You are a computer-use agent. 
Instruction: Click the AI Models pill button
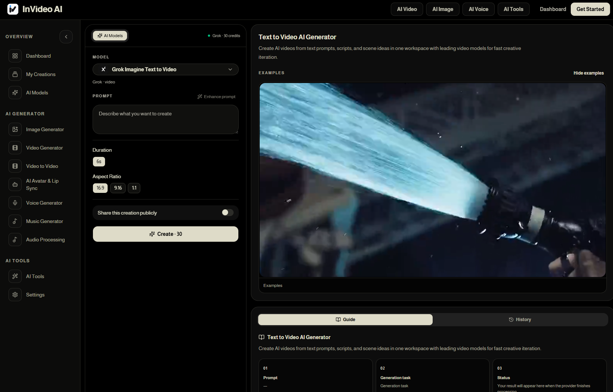pyautogui.click(x=110, y=36)
